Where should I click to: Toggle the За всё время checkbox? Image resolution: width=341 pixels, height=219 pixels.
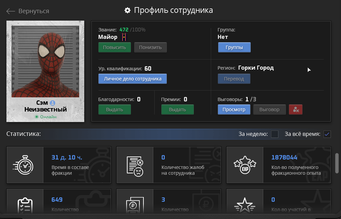pos(327,134)
